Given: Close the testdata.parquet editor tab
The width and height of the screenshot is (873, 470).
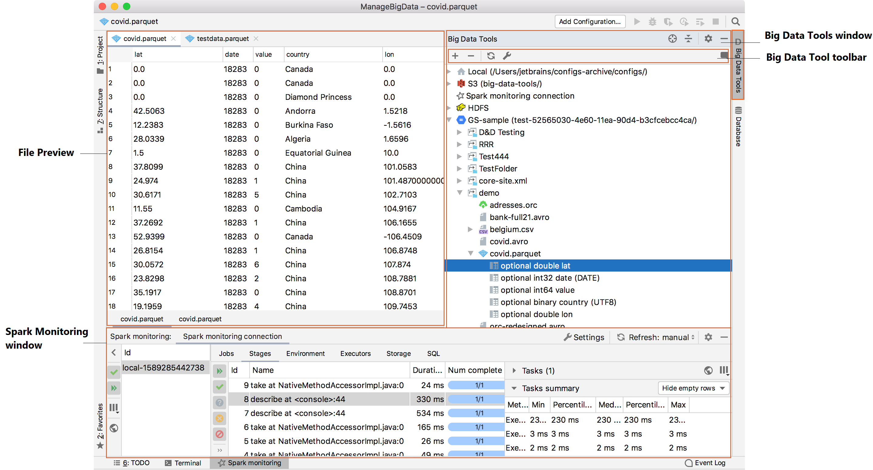Looking at the screenshot, I should 256,39.
